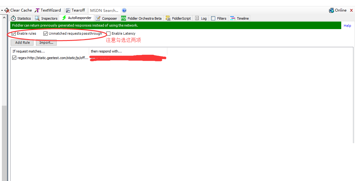Click into the MSDN Search field
355x181 pixels.
click(x=104, y=10)
